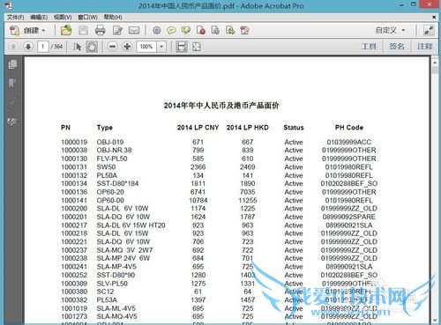This screenshot has height=325, width=441.
Task: Toggle read mode with the expand arrows icon
Action: 429,31
